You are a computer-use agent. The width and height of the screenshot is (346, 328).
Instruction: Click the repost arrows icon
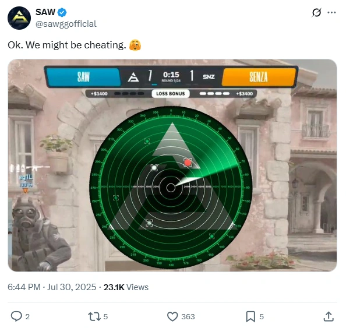[94, 316]
